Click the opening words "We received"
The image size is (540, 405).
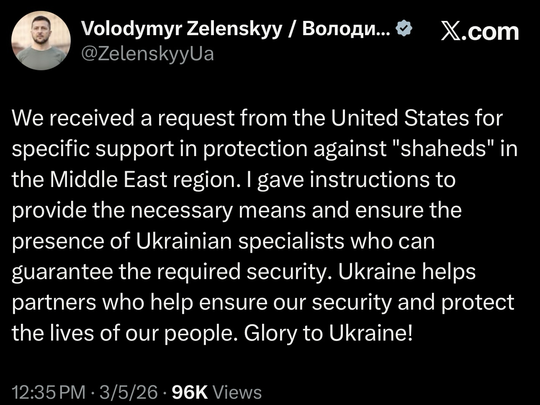(x=74, y=118)
